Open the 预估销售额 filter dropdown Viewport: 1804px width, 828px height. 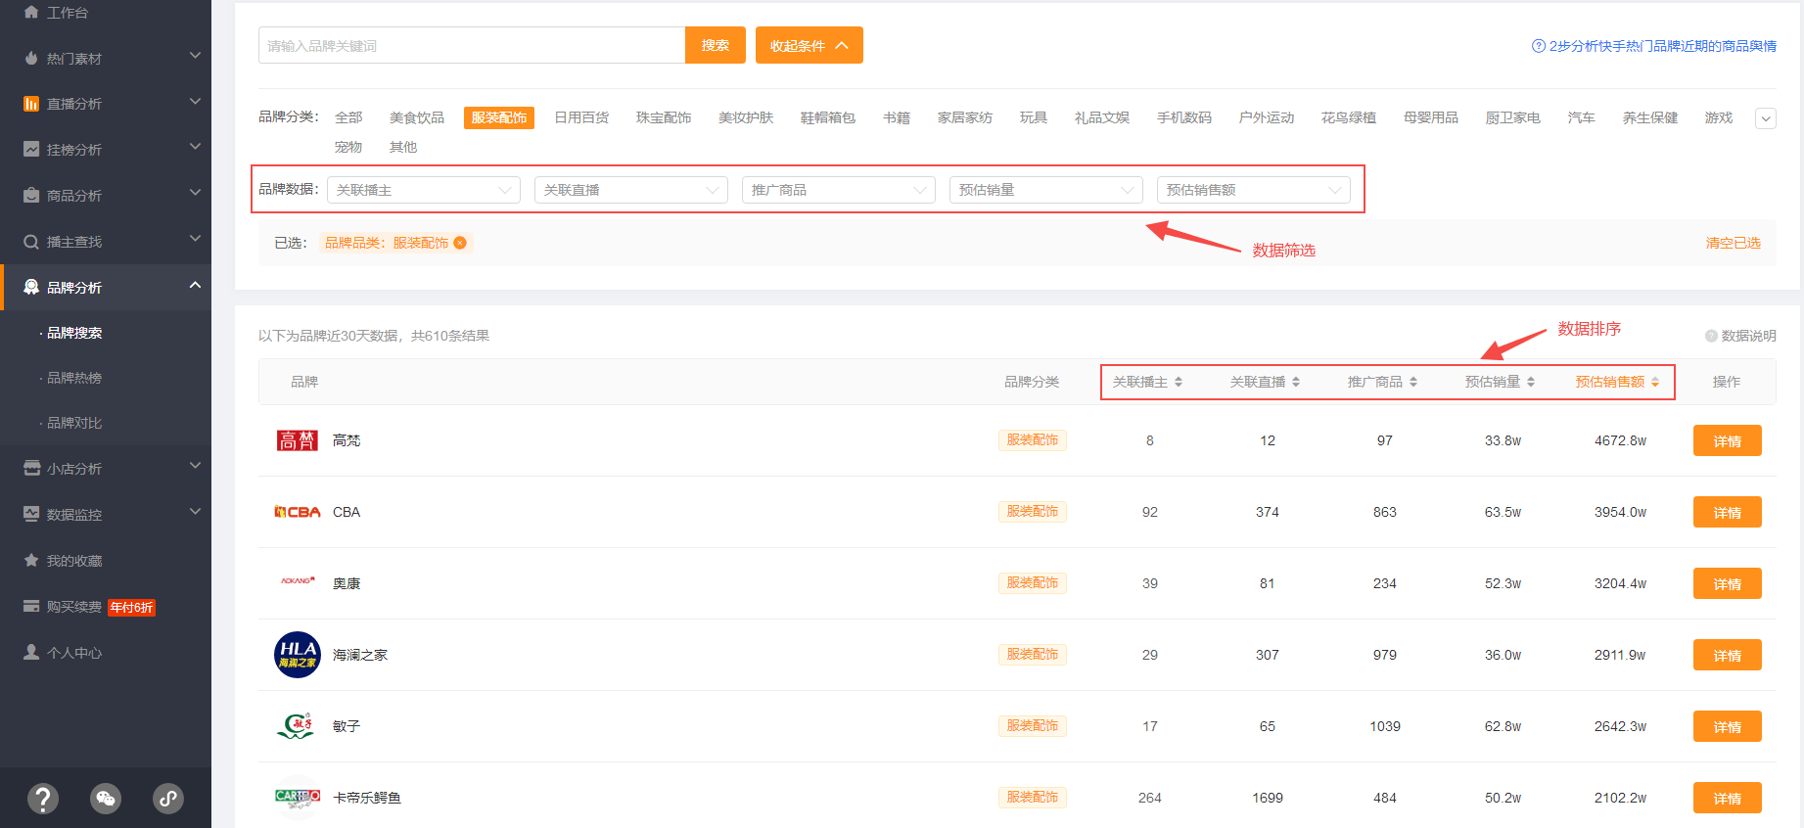pos(1254,190)
